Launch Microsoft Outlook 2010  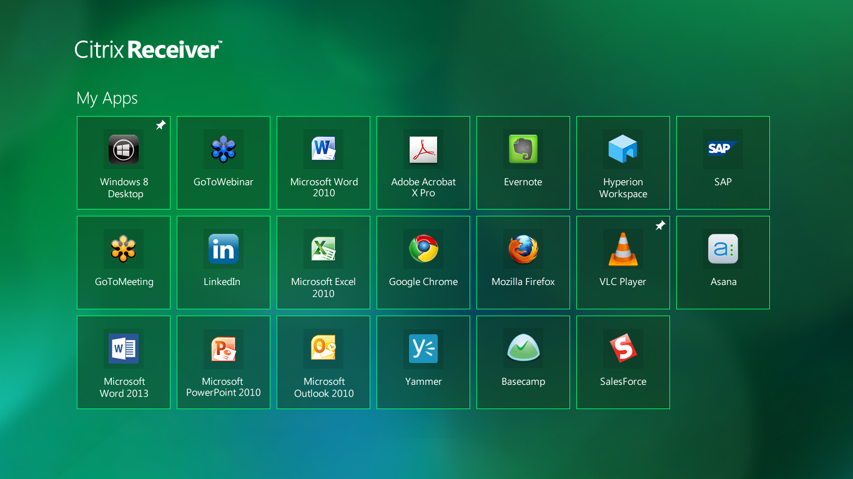coord(323,362)
